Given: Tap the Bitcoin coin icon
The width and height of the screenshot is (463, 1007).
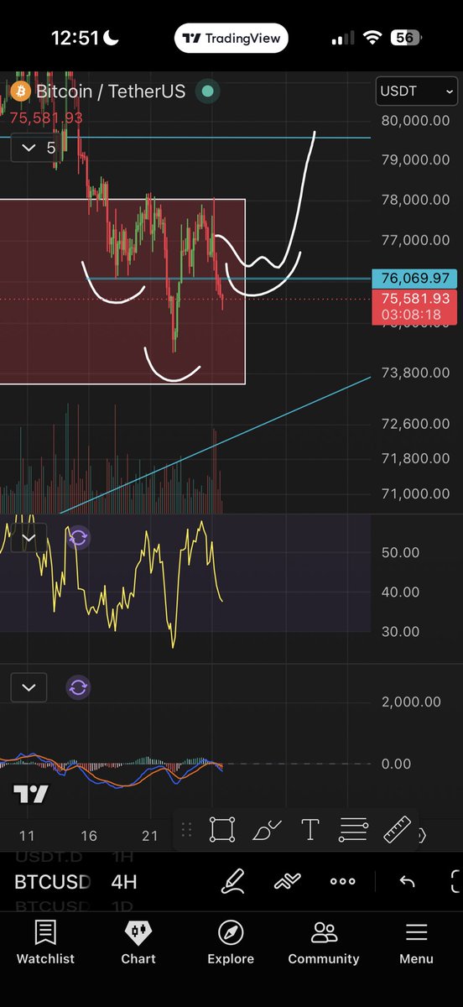Looking at the screenshot, I should click(19, 91).
